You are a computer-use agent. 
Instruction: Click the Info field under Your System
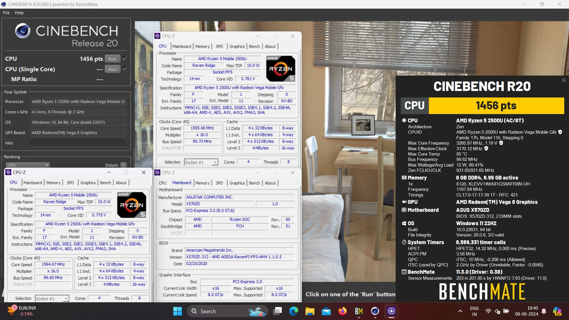78,143
